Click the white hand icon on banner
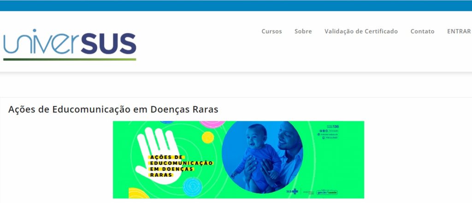 coord(158,155)
